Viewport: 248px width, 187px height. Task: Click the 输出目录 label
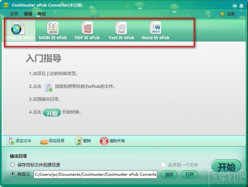tap(18, 156)
